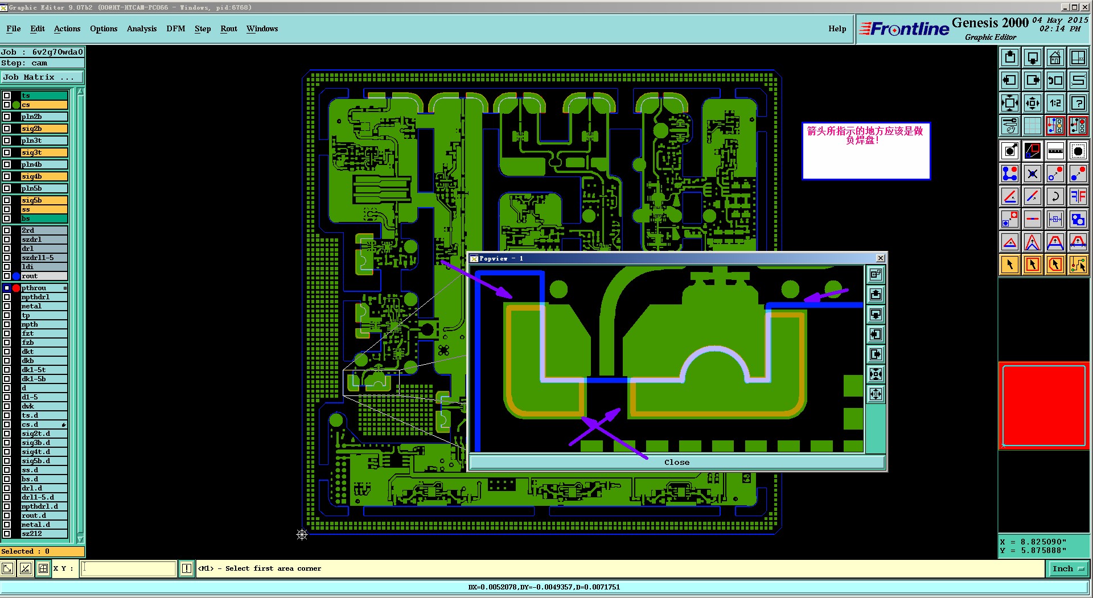Open the DFM menu
The image size is (1093, 598).
(176, 28)
